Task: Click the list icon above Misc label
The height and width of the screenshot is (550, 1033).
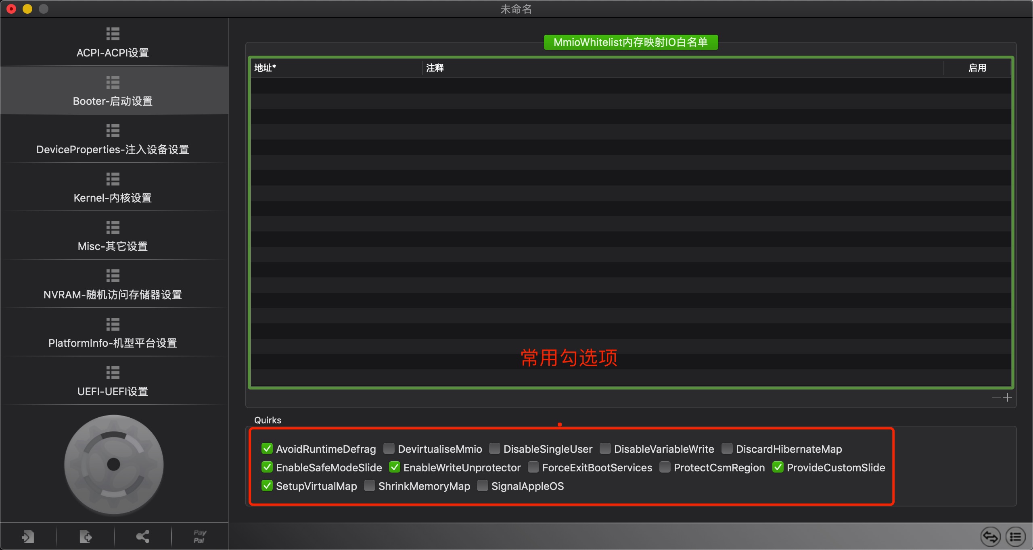Action: coord(113,227)
